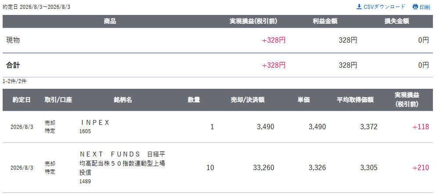The image size is (436, 196).
Task: Select the 売却/決済額 column header
Action: [248, 100]
